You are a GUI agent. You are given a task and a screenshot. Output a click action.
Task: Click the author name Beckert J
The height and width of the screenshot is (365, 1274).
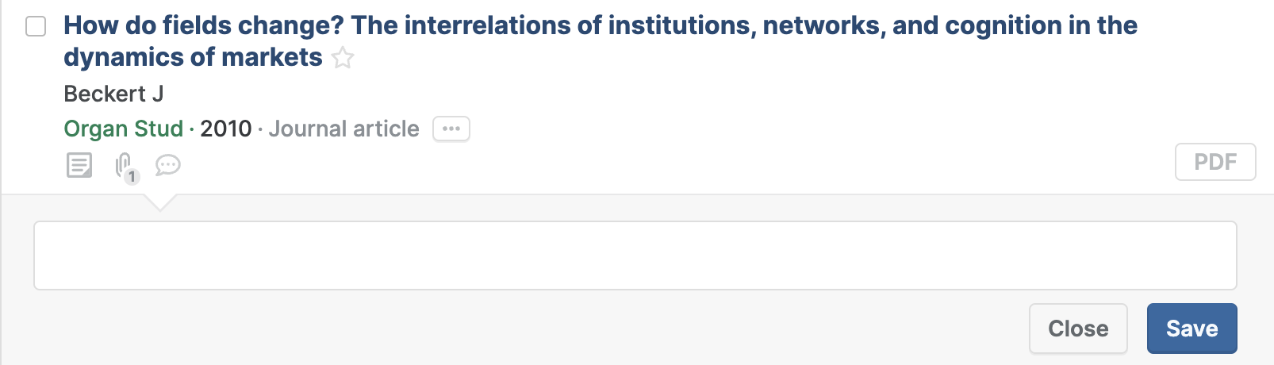[x=113, y=94]
